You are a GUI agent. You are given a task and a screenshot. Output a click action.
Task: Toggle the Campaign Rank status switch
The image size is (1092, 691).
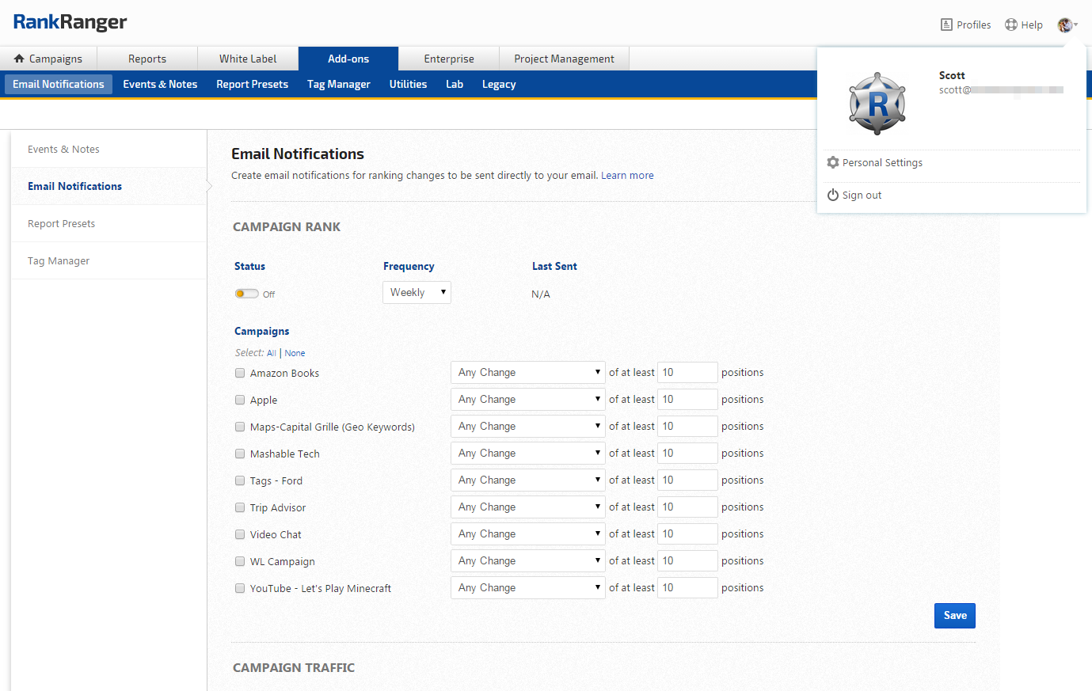click(x=246, y=294)
